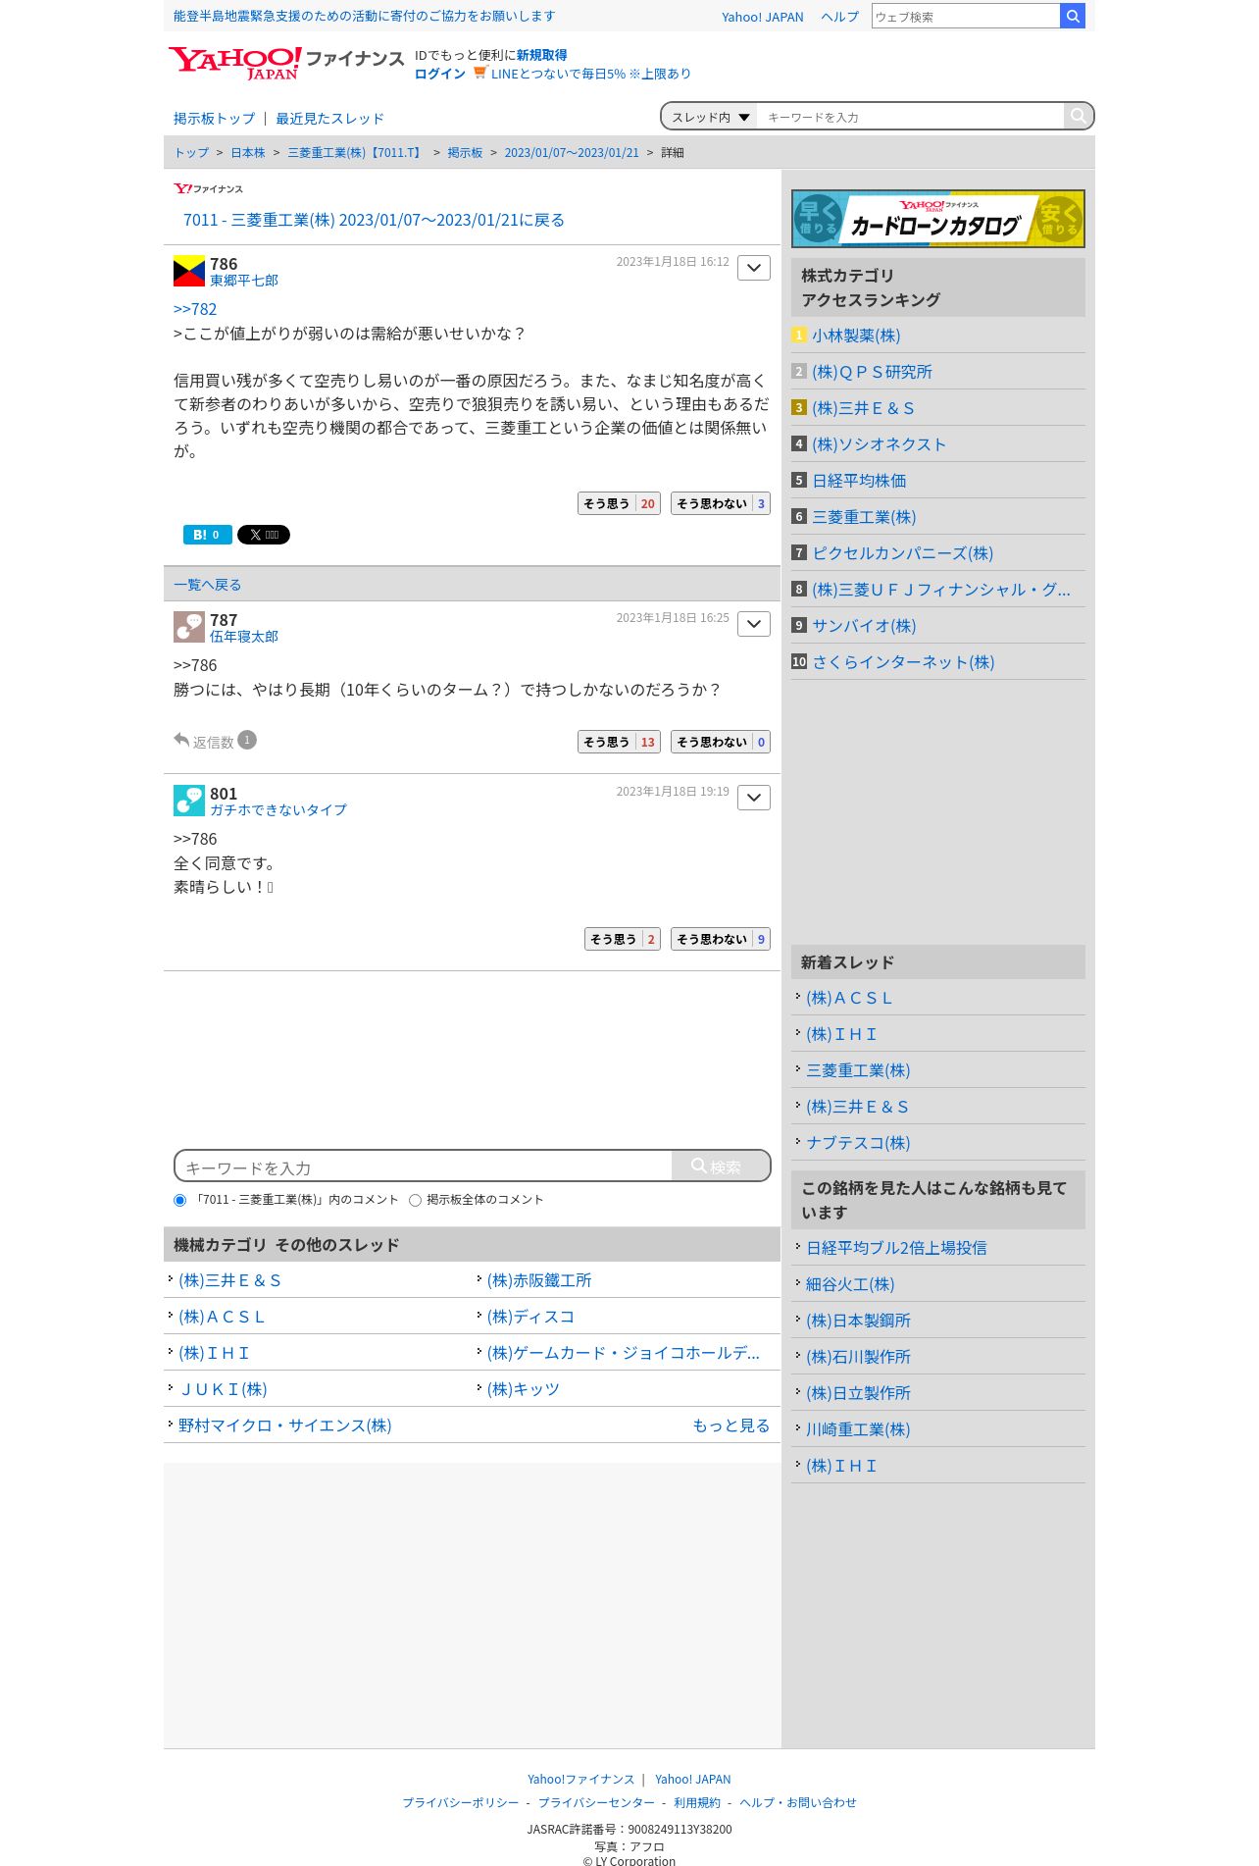
Task: Share post 786 on X (Twitter)
Action: (264, 535)
